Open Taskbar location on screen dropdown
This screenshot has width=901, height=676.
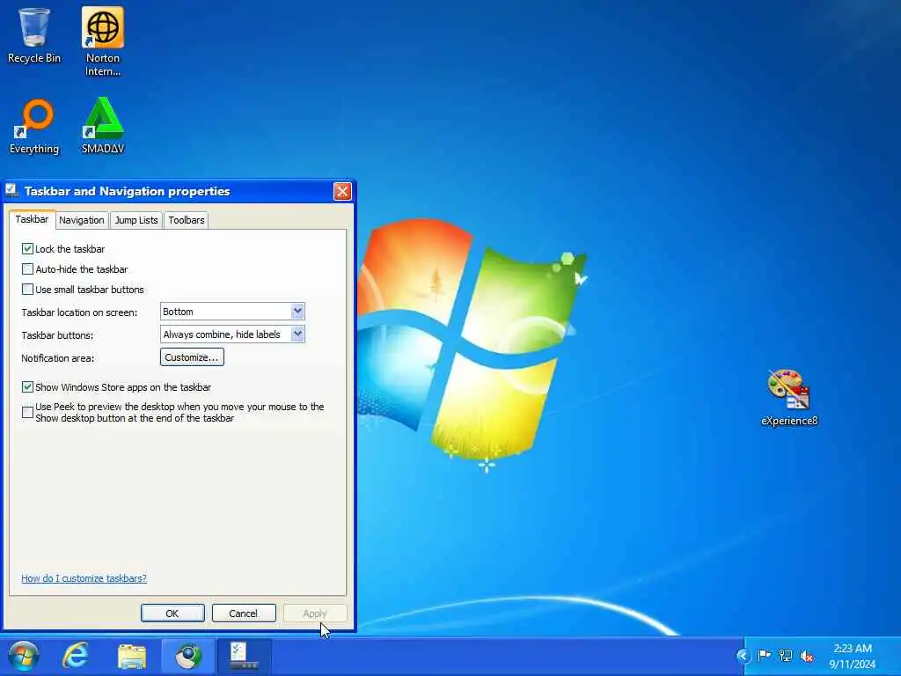pos(232,312)
